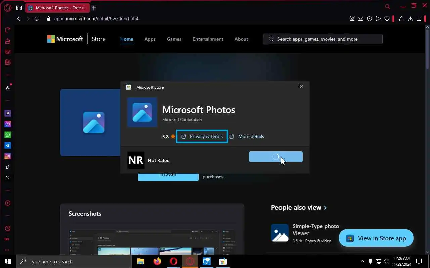Open X (Twitter) in the sidebar
430x268 pixels.
coord(7,178)
